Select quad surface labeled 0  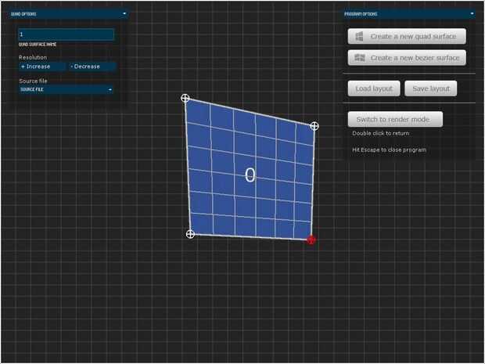click(250, 175)
